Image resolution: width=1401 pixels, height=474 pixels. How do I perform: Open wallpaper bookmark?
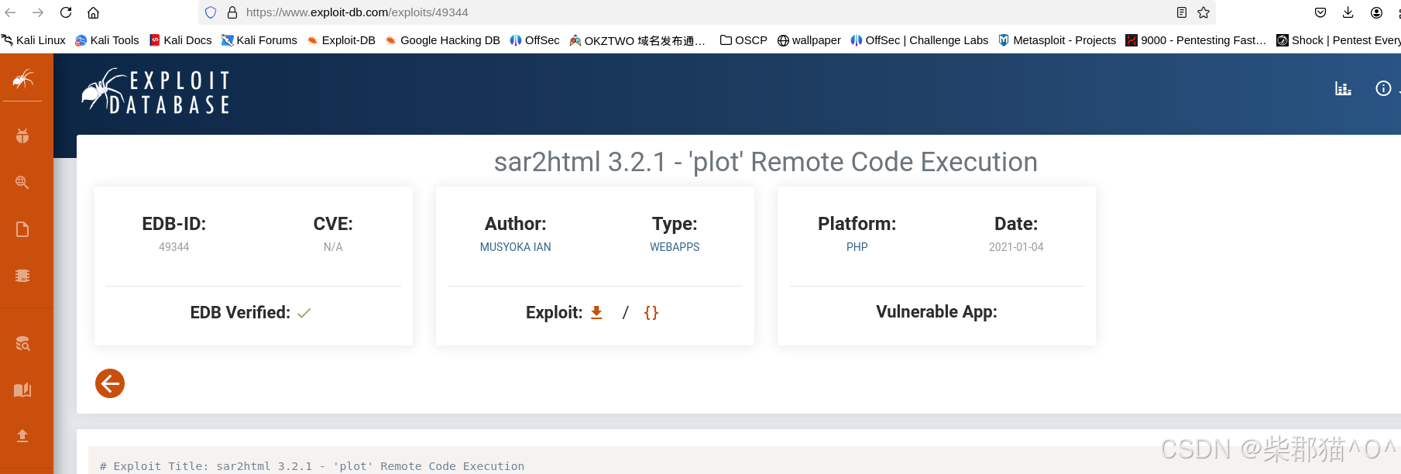pyautogui.click(x=809, y=40)
